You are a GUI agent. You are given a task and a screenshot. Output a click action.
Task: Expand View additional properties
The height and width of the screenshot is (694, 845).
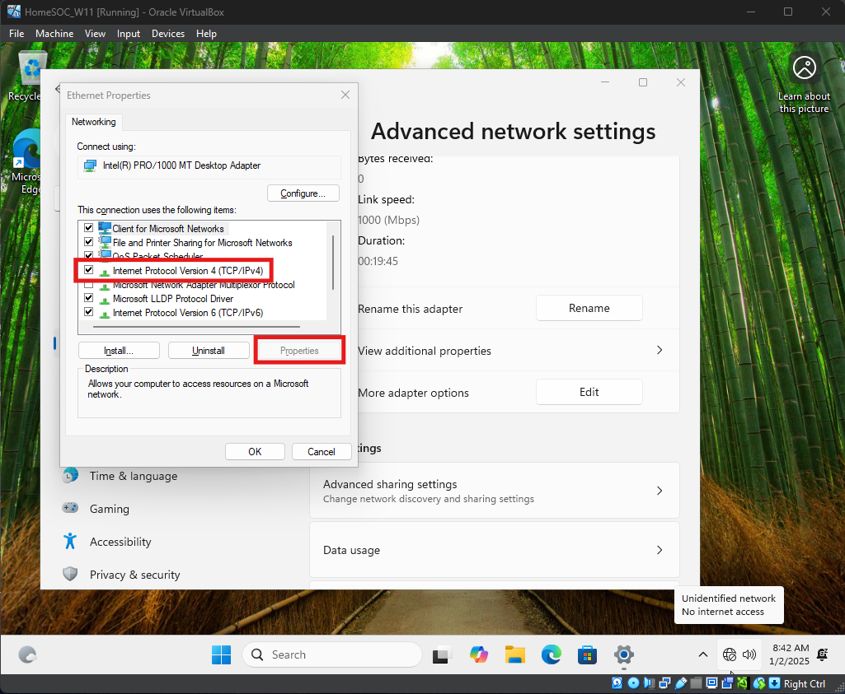(659, 351)
